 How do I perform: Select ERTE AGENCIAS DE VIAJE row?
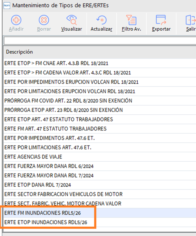33,157
